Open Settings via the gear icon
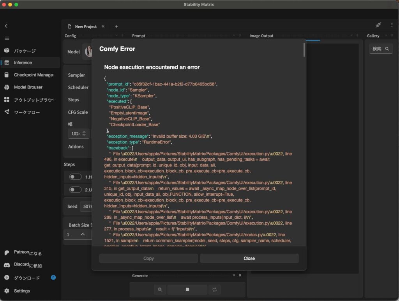The width and height of the screenshot is (399, 301). click(7, 291)
